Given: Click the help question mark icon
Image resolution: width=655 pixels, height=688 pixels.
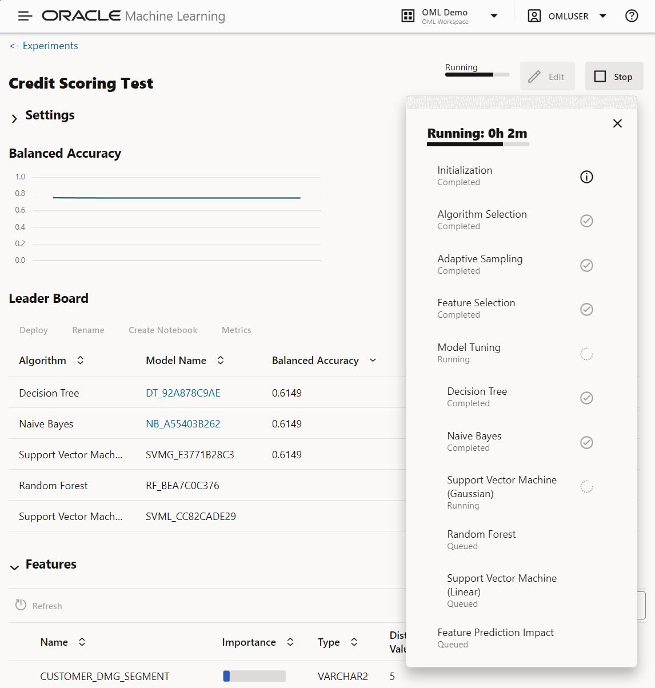Looking at the screenshot, I should pos(632,16).
